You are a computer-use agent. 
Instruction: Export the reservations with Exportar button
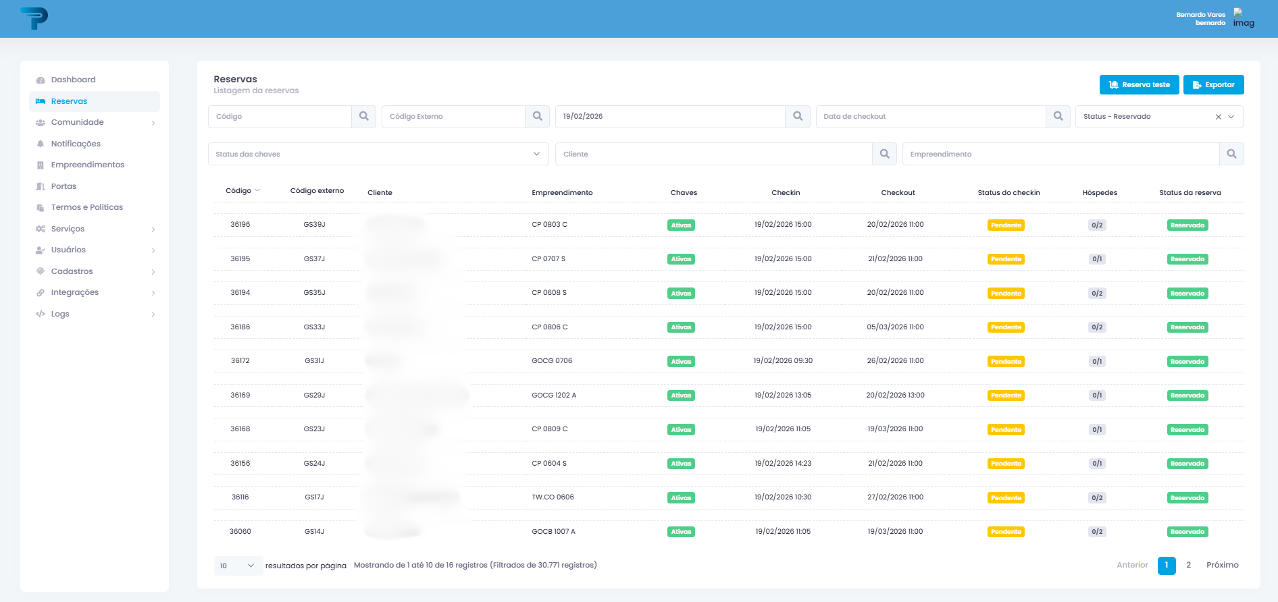click(x=1214, y=85)
